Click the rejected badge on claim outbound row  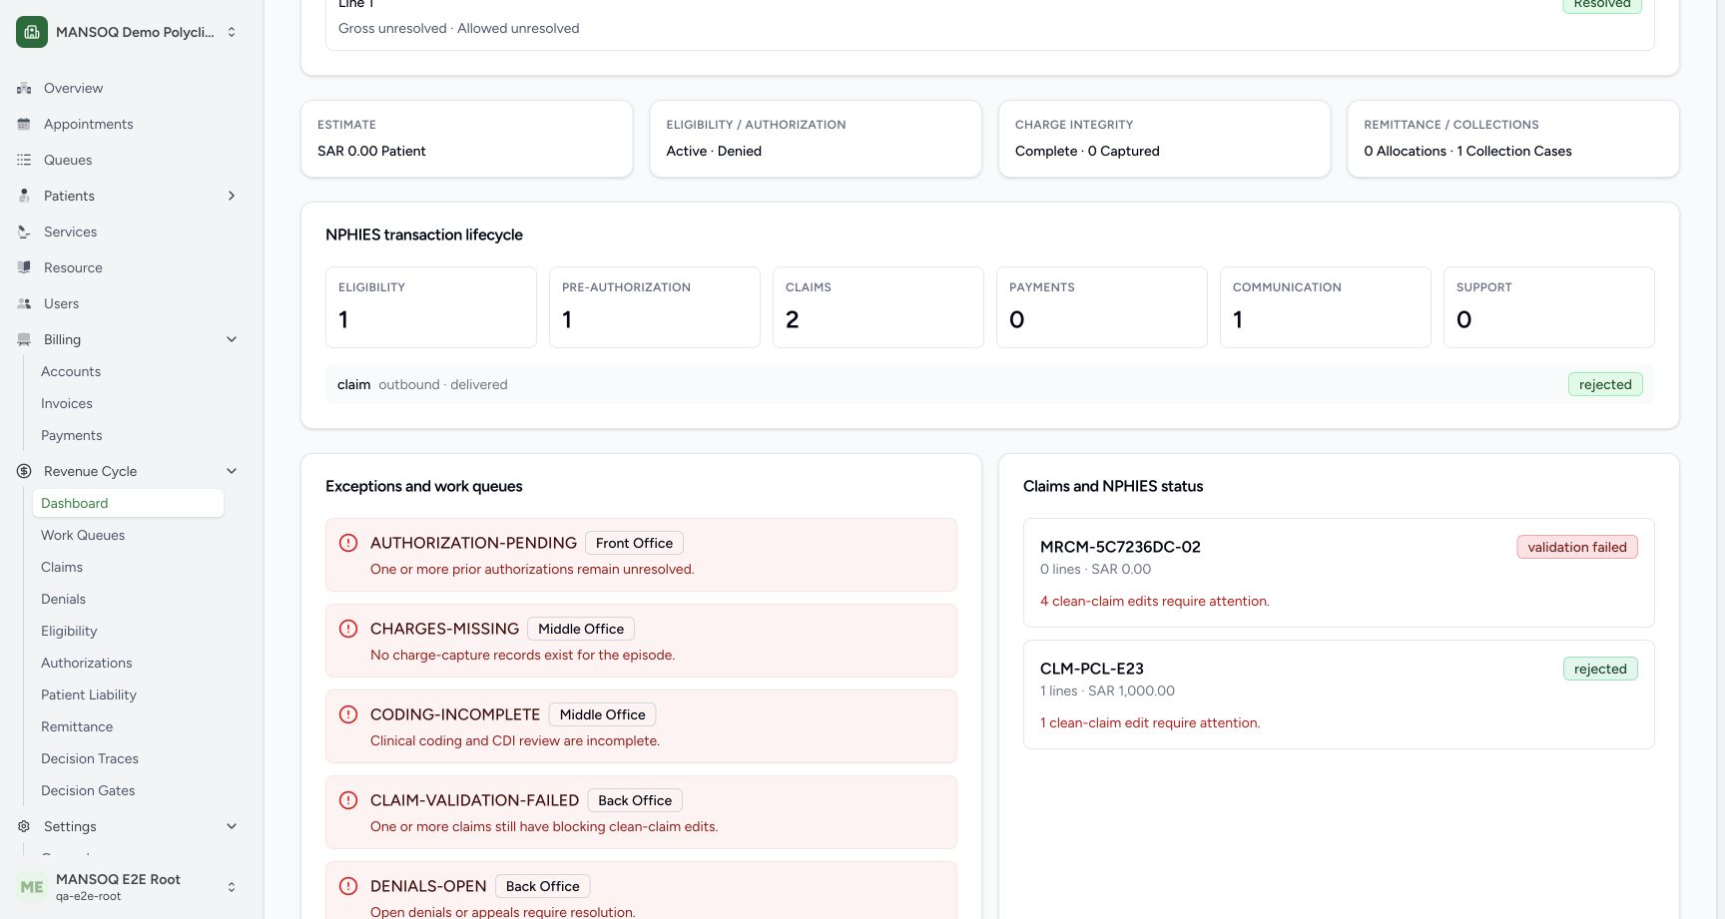point(1605,384)
